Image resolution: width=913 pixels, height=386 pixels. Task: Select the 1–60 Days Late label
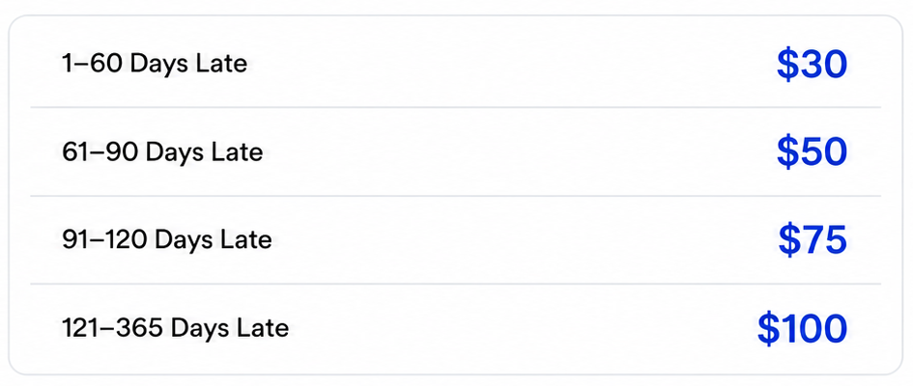tap(155, 64)
